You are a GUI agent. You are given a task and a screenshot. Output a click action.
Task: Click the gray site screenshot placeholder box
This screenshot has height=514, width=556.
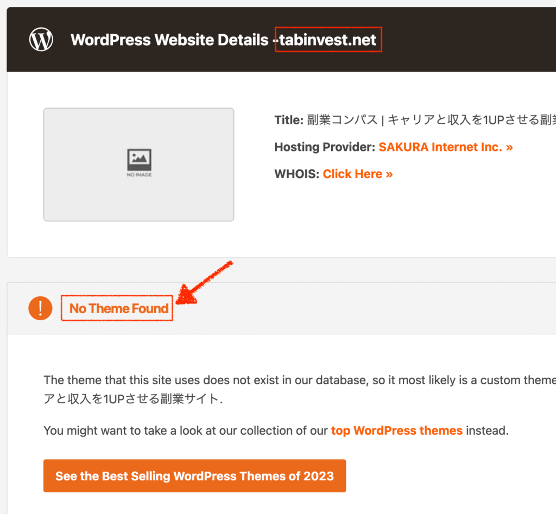pyautogui.click(x=138, y=164)
